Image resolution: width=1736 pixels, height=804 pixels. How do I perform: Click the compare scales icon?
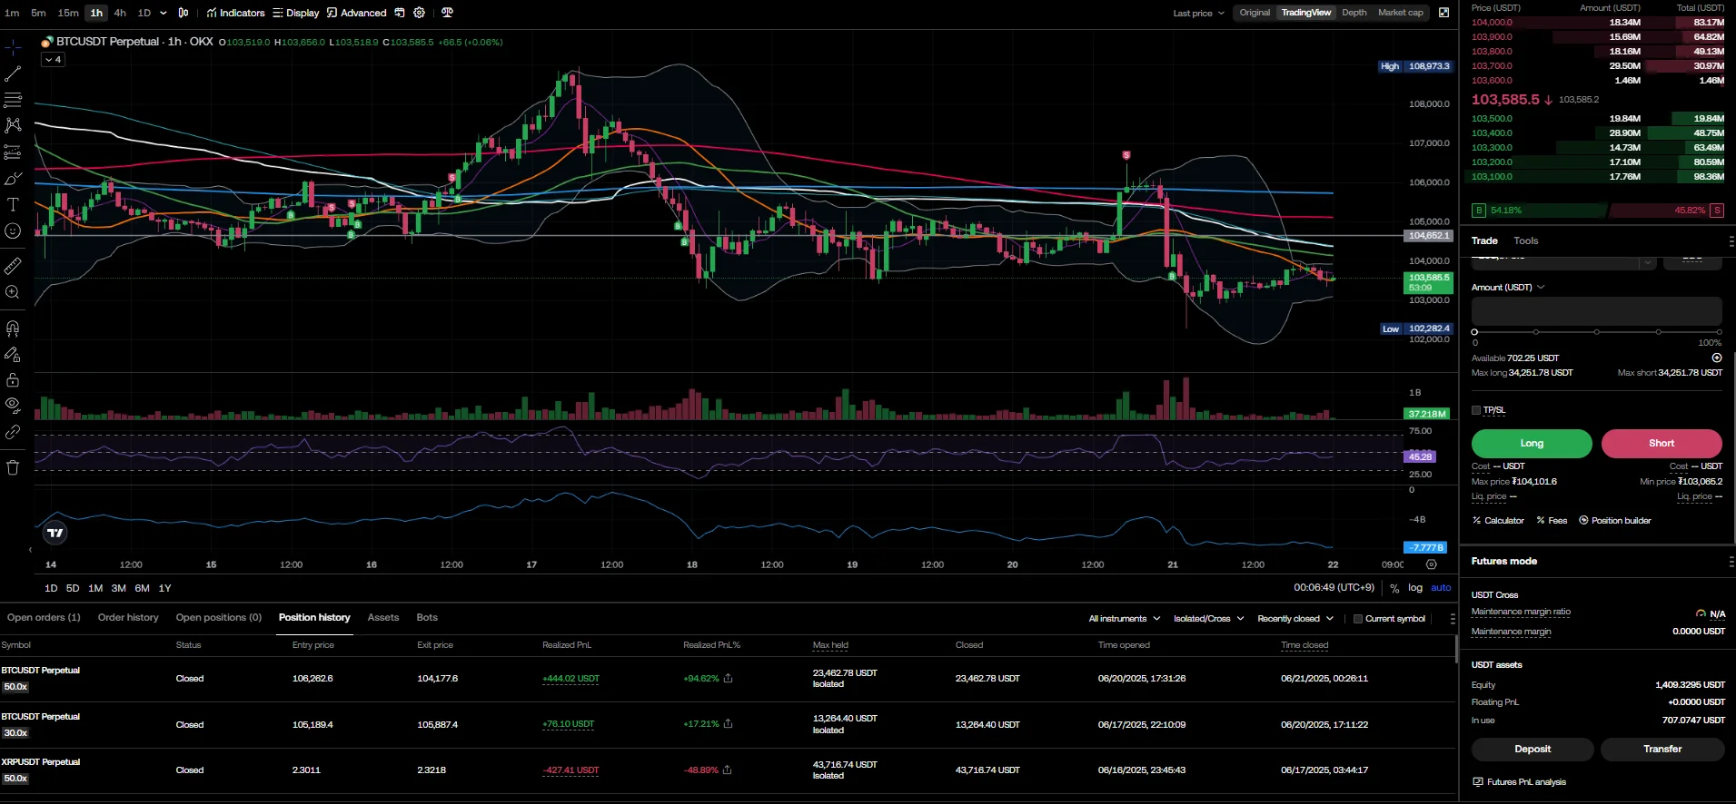click(x=447, y=13)
